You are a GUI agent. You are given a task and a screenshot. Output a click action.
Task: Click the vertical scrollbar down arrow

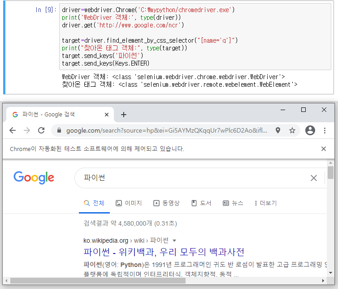[330, 273]
